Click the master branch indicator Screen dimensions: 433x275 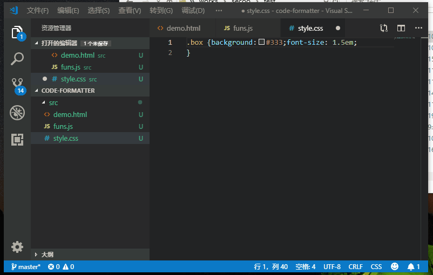[x=26, y=267]
